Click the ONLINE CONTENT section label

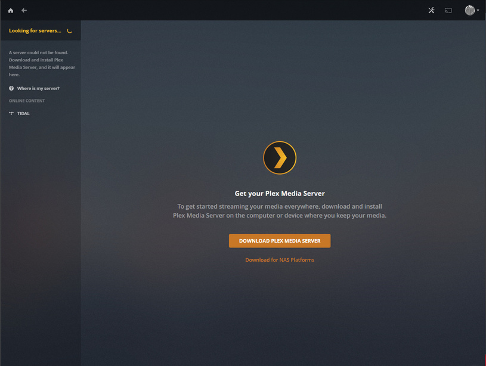[27, 101]
